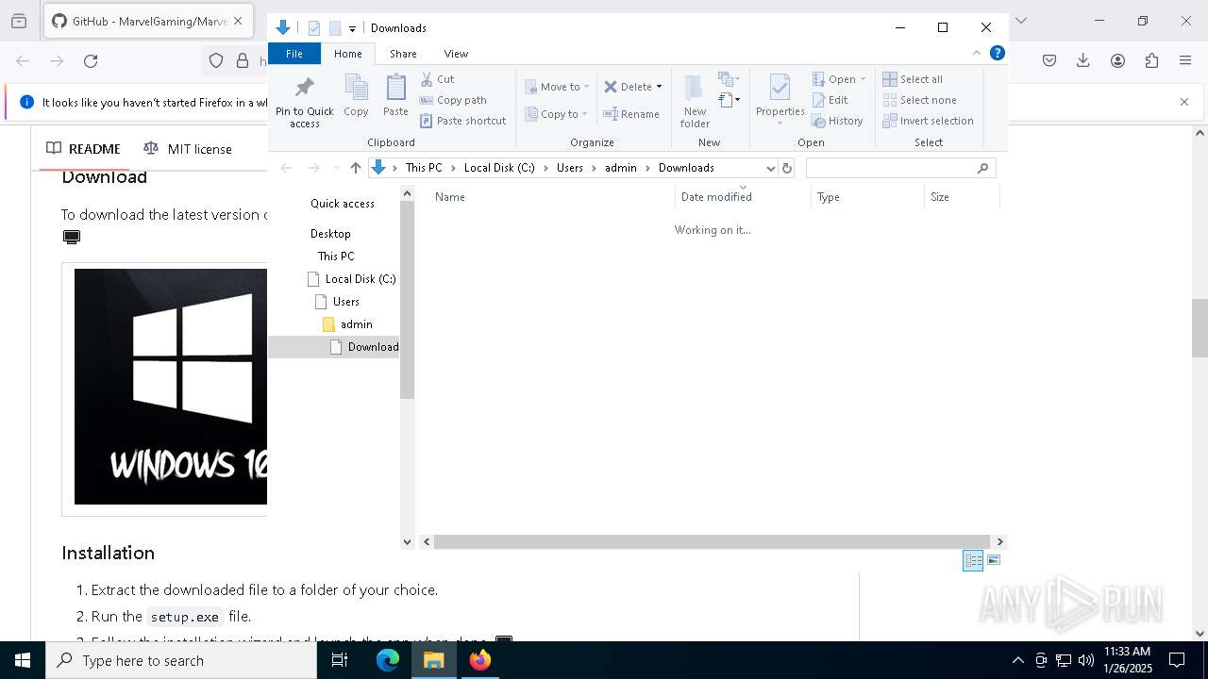
Task: Open Firefox downloads panel icon
Action: (x=1083, y=60)
